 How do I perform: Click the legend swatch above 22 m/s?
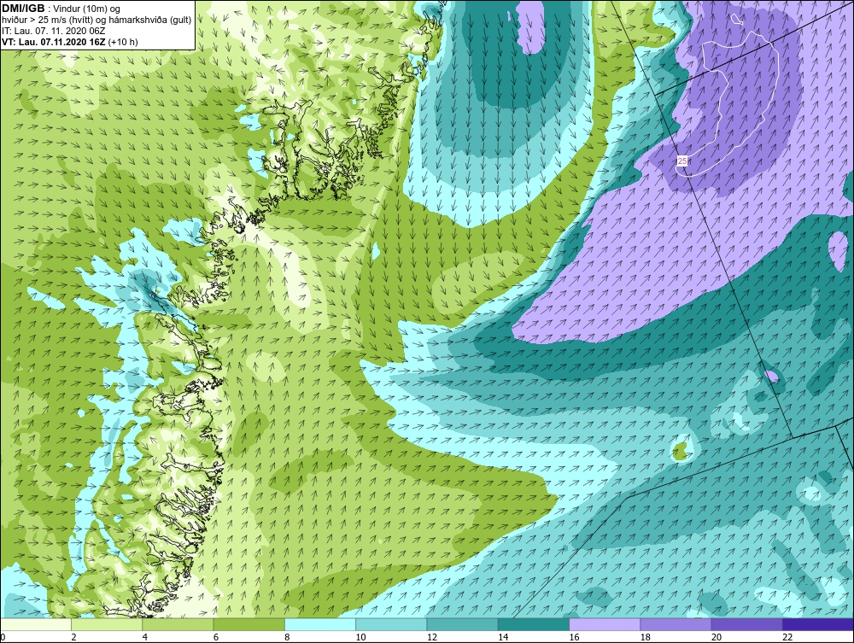click(x=818, y=624)
